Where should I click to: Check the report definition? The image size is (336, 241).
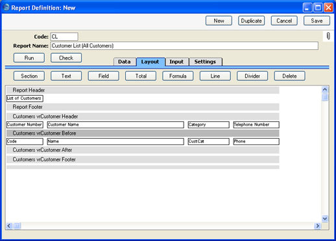[66, 58]
